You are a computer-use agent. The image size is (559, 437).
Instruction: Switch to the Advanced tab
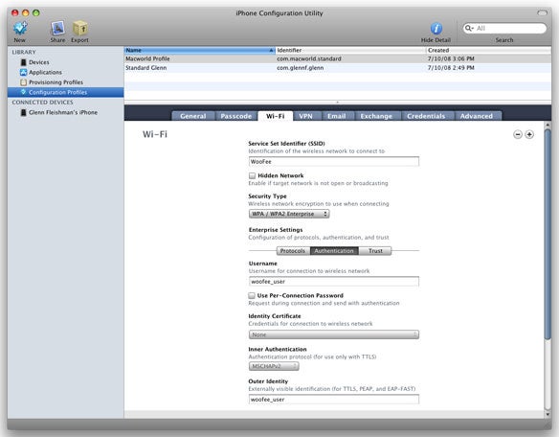477,116
